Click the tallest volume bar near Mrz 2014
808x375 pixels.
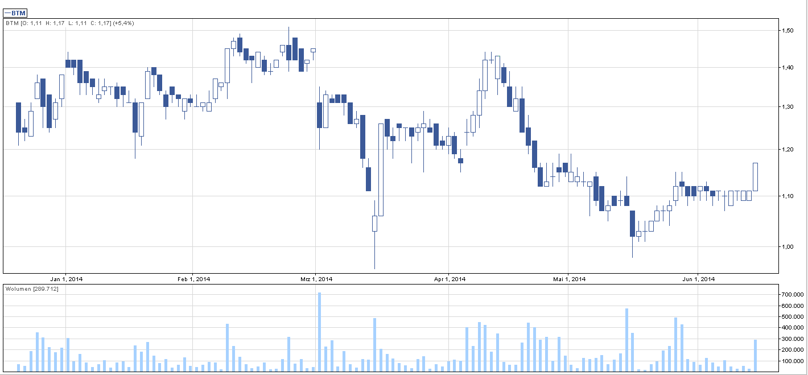[x=319, y=332]
